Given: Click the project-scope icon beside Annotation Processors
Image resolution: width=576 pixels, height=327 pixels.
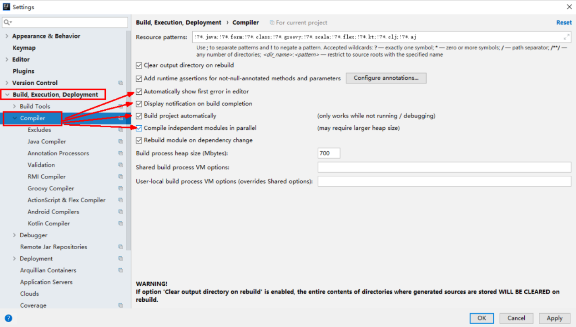Looking at the screenshot, I should point(121,153).
